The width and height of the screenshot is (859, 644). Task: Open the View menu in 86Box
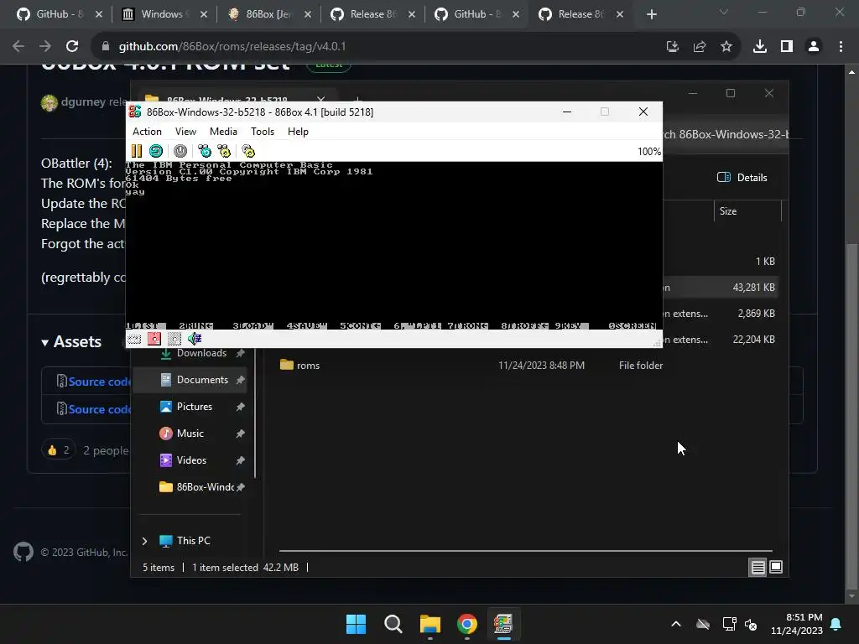tap(185, 132)
